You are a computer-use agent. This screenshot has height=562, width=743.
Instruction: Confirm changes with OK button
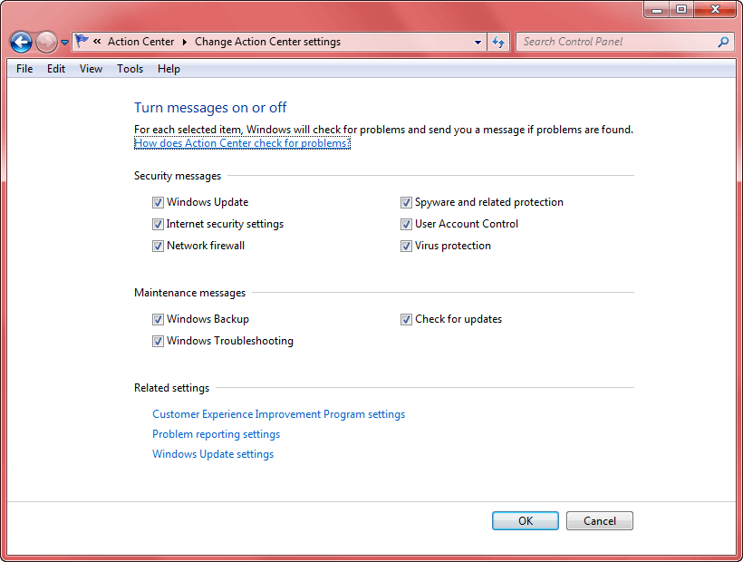525,521
